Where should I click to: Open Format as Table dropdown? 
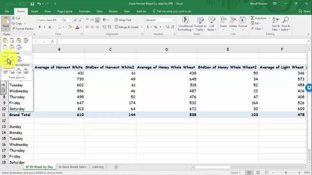point(200,24)
